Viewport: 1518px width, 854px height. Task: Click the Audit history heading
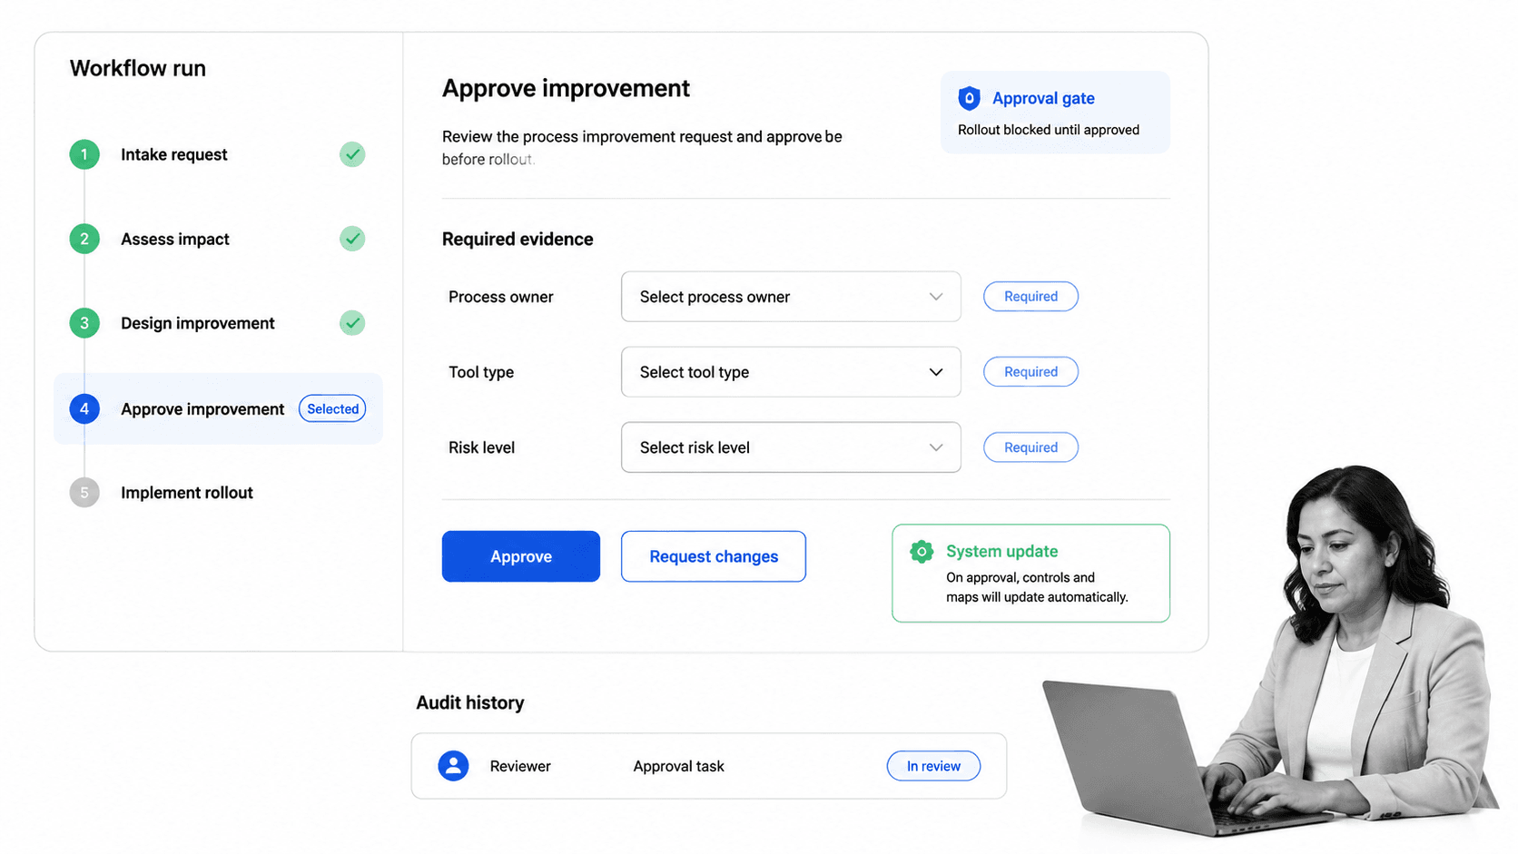pyautogui.click(x=470, y=702)
